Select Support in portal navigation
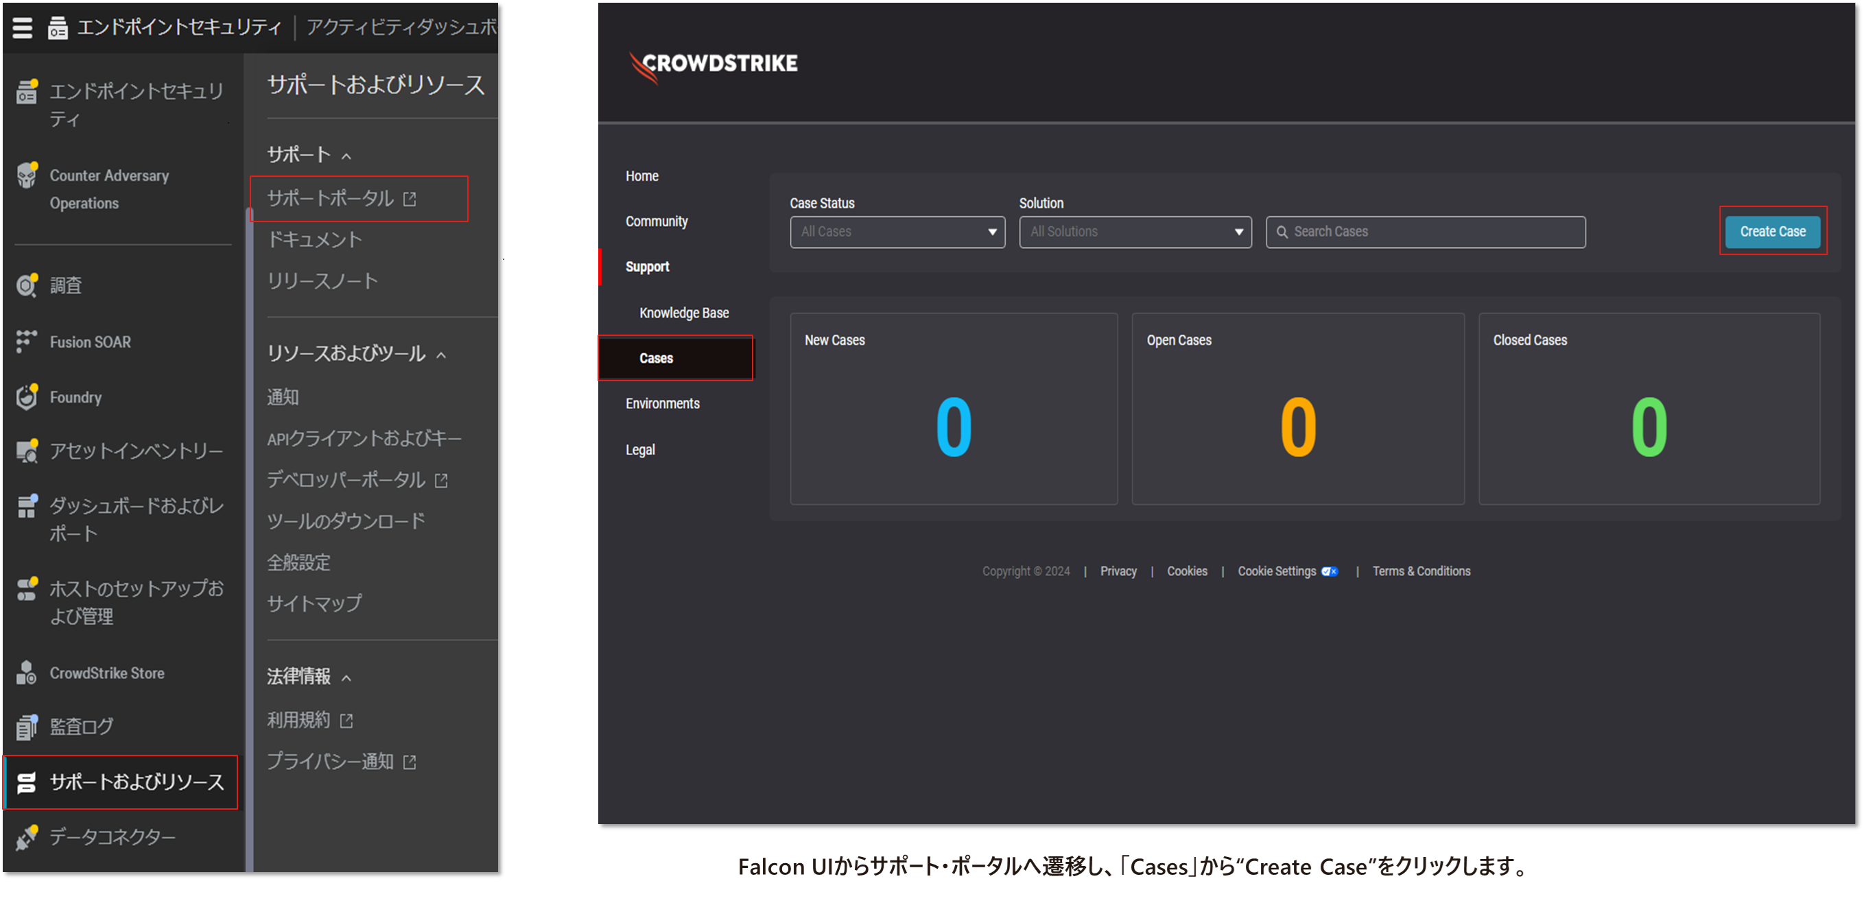Image resolution: width=1864 pixels, height=905 pixels. (x=647, y=267)
